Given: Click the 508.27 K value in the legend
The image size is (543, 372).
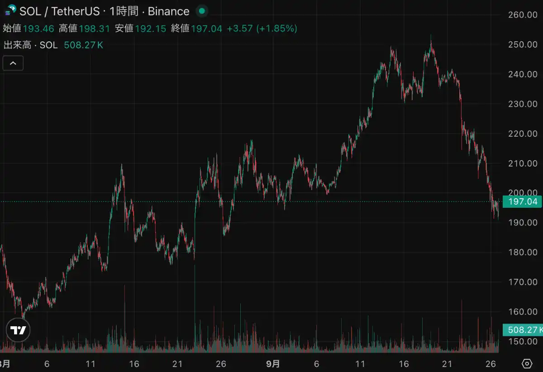Looking at the screenshot, I should (x=84, y=45).
